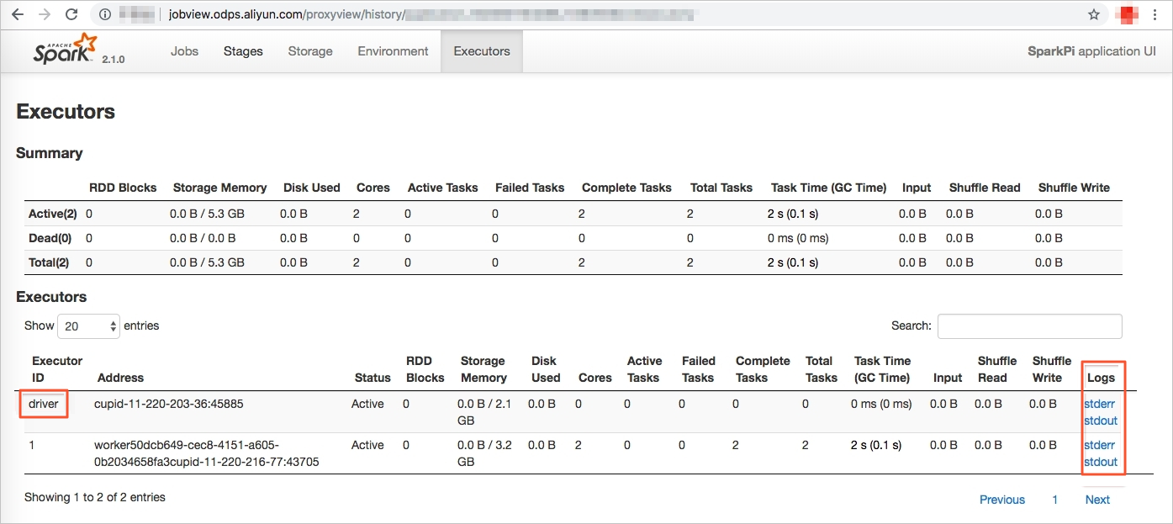Click the Apache Spark logo
1173x524 pixels.
tap(66, 50)
